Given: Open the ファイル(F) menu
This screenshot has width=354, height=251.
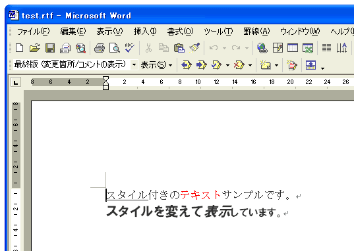Looking at the screenshot, I should [x=33, y=32].
